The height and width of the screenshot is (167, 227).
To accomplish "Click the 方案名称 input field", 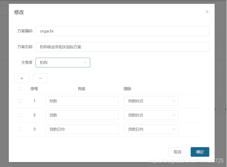I will (x=122, y=47).
